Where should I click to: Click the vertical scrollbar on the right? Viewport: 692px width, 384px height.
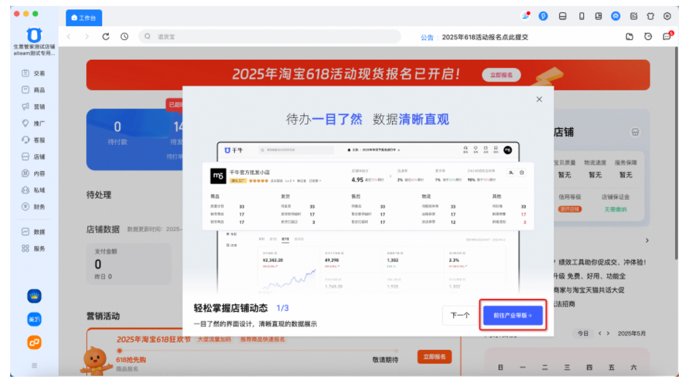tap(676, 154)
